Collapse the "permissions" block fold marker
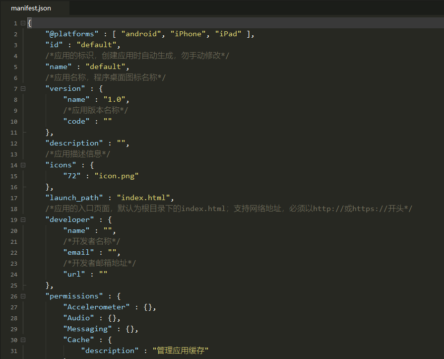This screenshot has width=444, height=359. click(x=23, y=296)
